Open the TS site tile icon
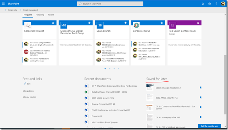 [172, 25]
